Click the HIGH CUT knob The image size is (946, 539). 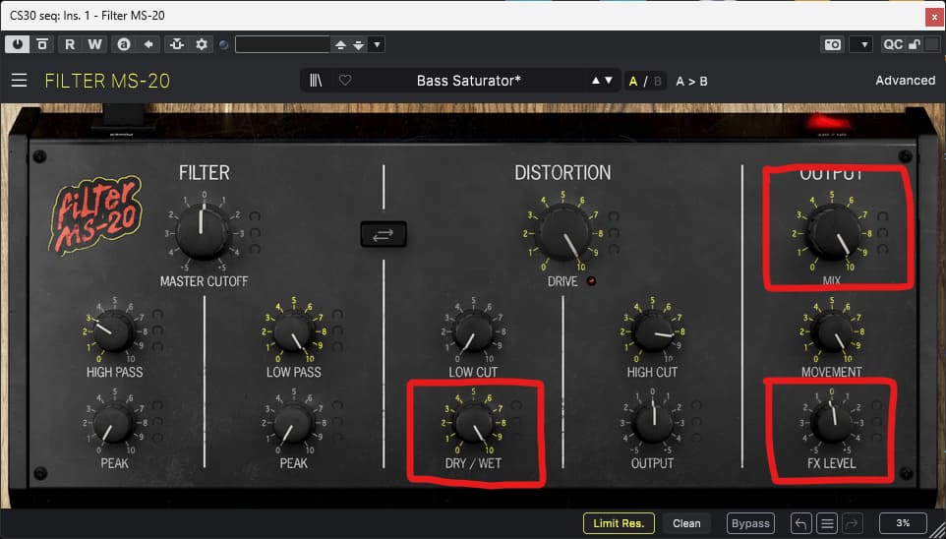click(652, 330)
